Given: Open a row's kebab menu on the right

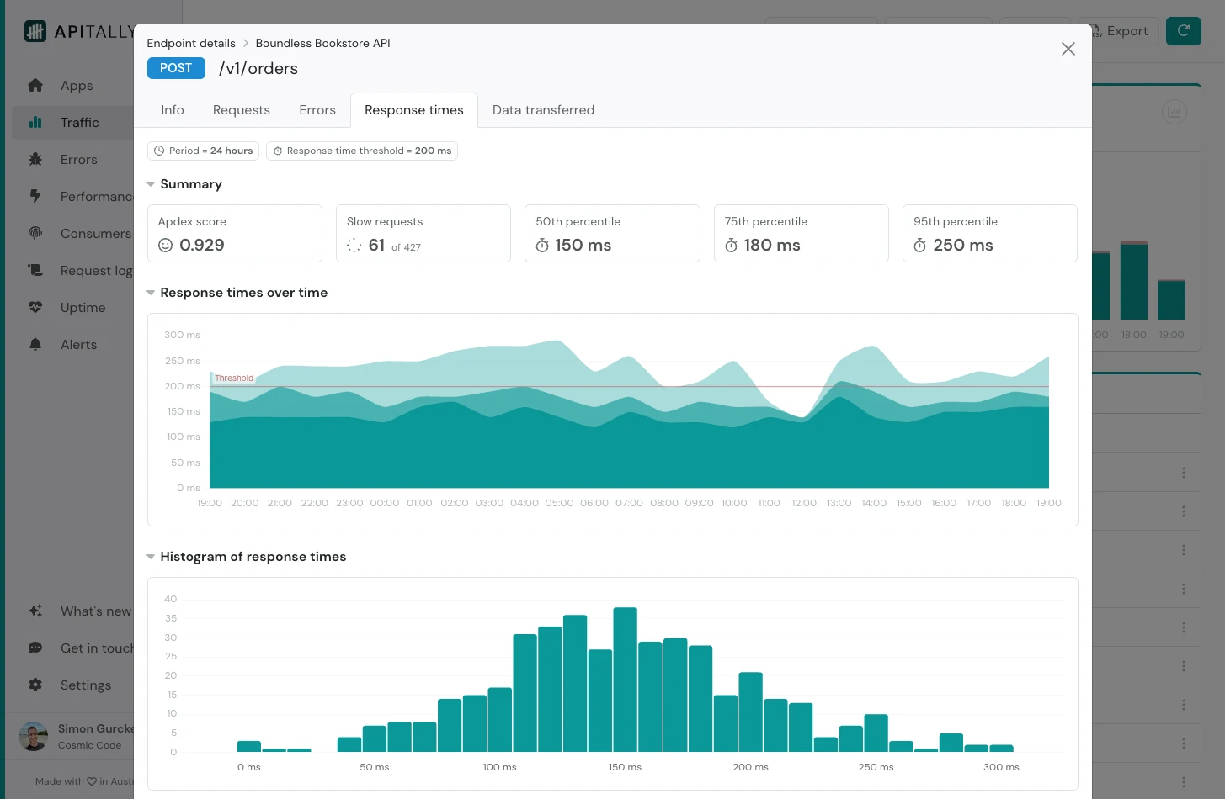Looking at the screenshot, I should pyautogui.click(x=1184, y=473).
